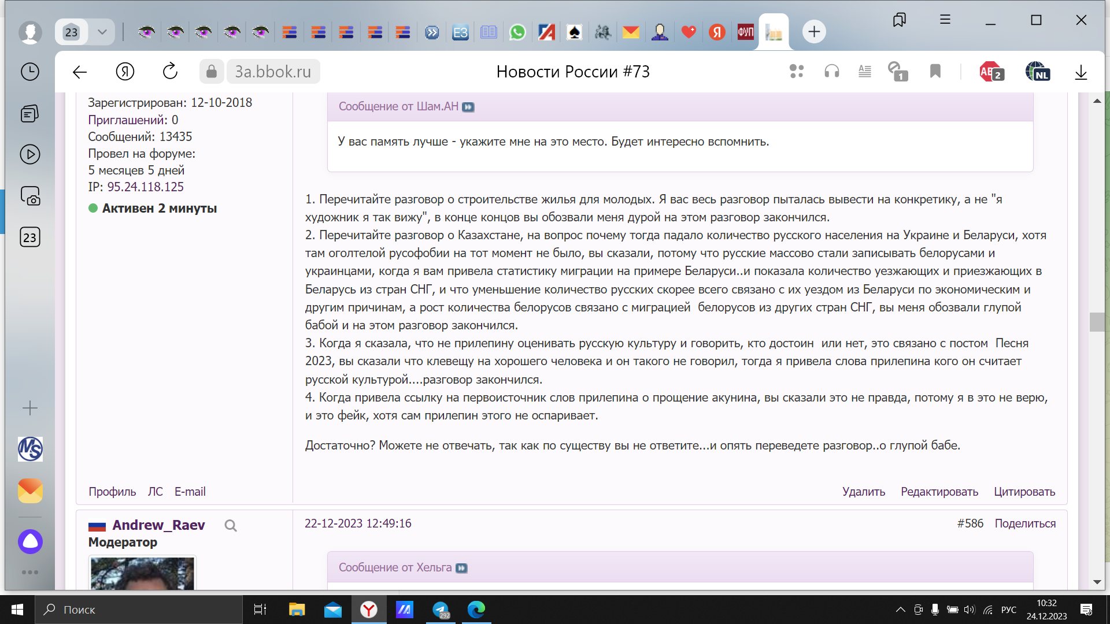The width and height of the screenshot is (1110, 624).
Task: Switch to the yellow envelope mail tab
Action: 631,32
